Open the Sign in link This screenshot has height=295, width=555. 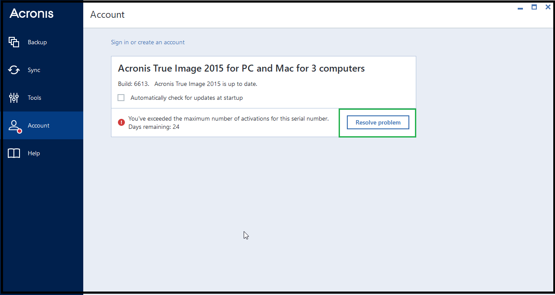pos(120,42)
